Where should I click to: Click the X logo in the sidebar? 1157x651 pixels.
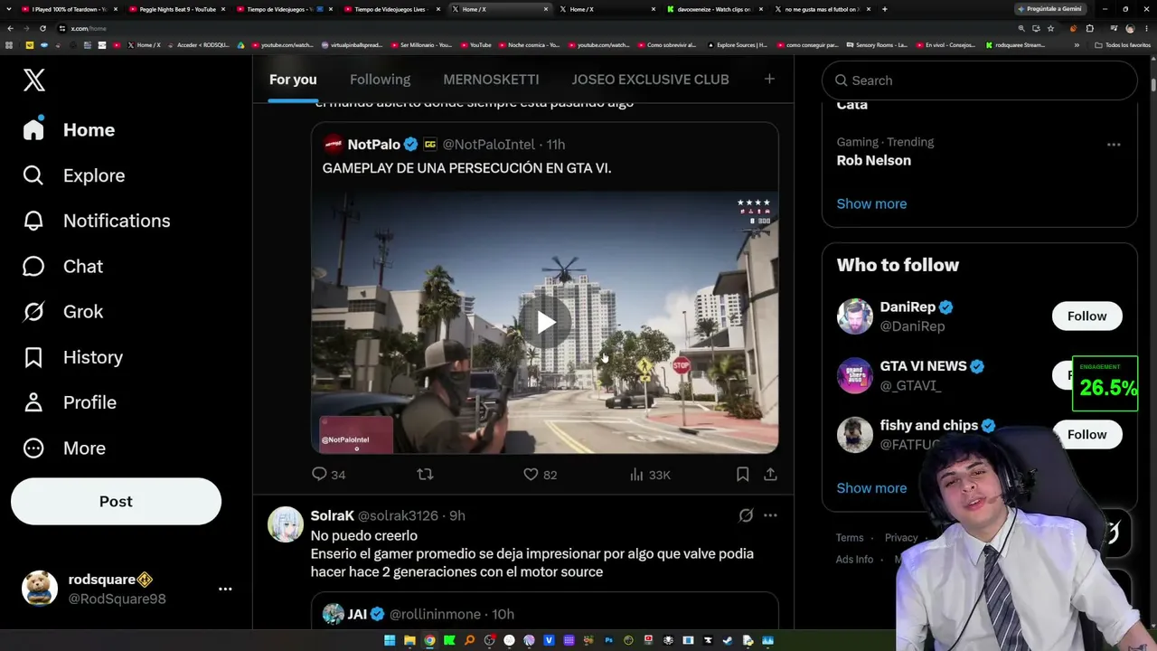pyautogui.click(x=33, y=80)
